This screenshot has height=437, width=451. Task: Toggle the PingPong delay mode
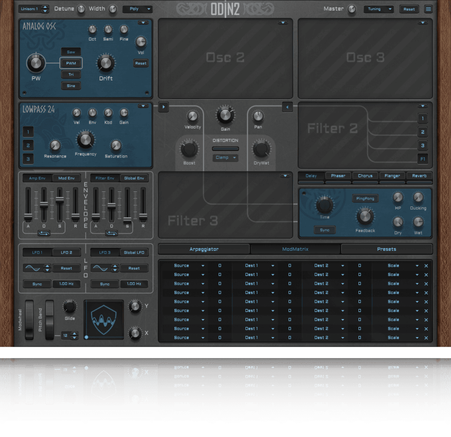(x=365, y=198)
